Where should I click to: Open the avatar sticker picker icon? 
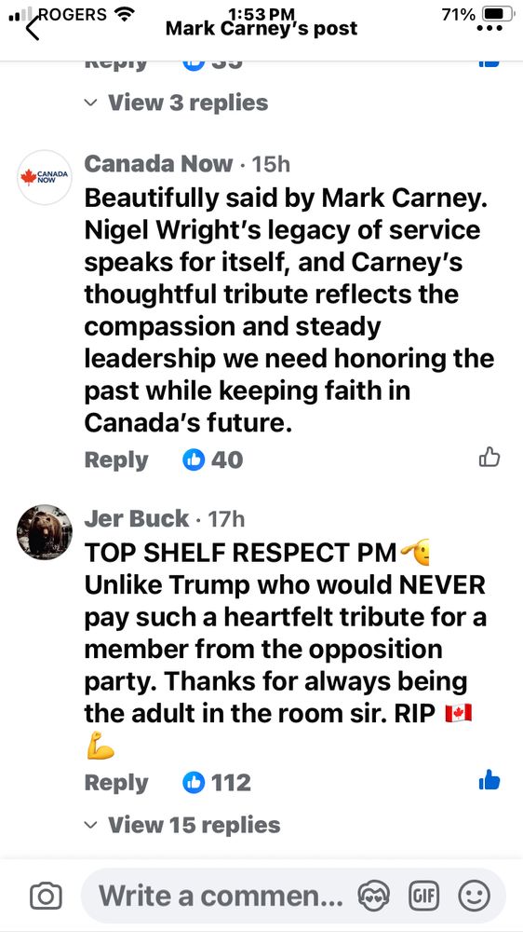point(375,895)
